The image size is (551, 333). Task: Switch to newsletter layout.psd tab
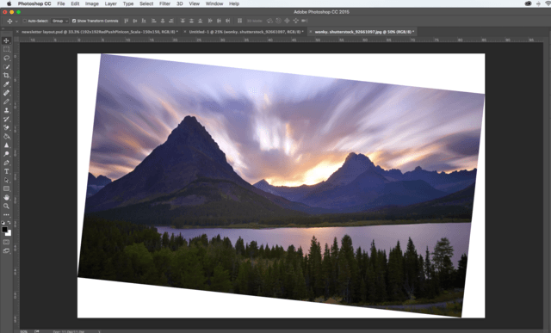[x=100, y=32]
